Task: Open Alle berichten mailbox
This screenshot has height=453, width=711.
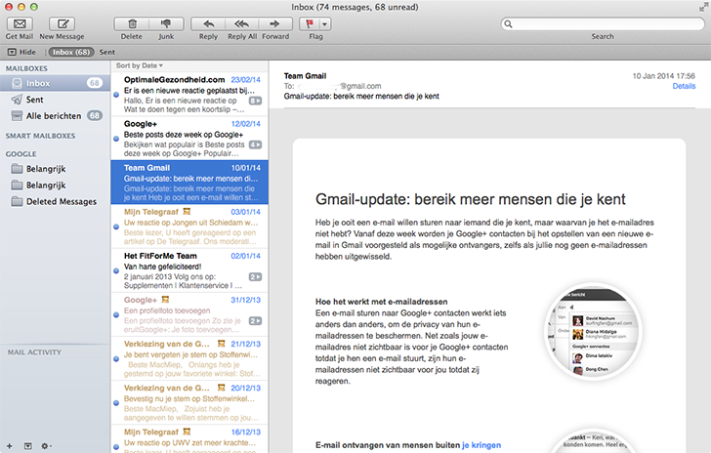Action: coord(55,115)
